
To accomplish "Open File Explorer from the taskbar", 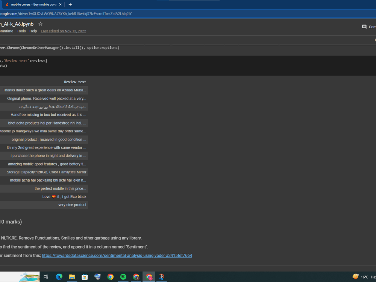I will [x=72, y=277].
